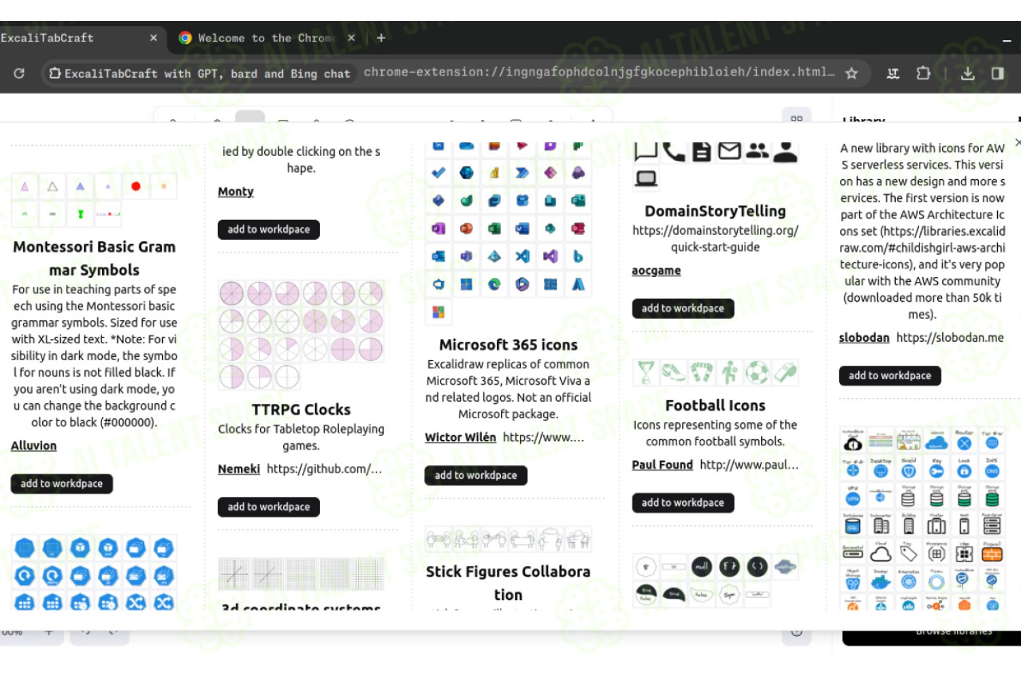Choose the document icon in DomainStoryTelling
This screenshot has width=1021, height=681.
702,151
